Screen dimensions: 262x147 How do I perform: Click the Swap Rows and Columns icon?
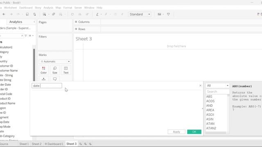pos(72,14)
